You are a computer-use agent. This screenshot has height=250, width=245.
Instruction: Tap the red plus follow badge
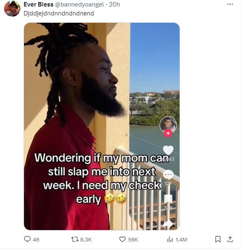(168, 133)
